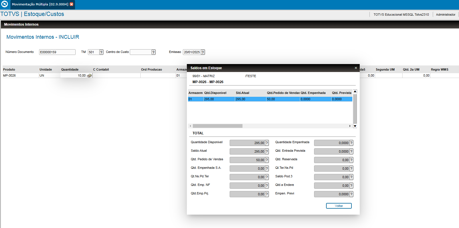Open help icon for Empen. Previ

tap(351, 194)
